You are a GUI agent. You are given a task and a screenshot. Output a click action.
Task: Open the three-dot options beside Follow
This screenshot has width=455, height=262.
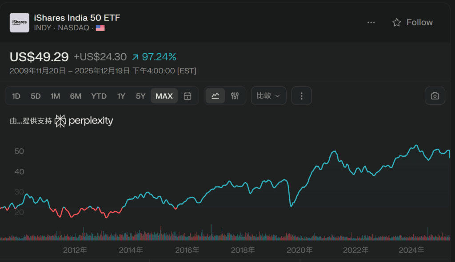[x=371, y=23]
